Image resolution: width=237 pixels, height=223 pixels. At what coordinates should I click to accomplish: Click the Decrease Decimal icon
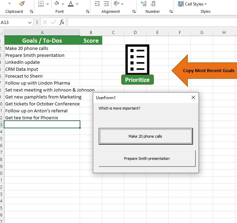153,4
